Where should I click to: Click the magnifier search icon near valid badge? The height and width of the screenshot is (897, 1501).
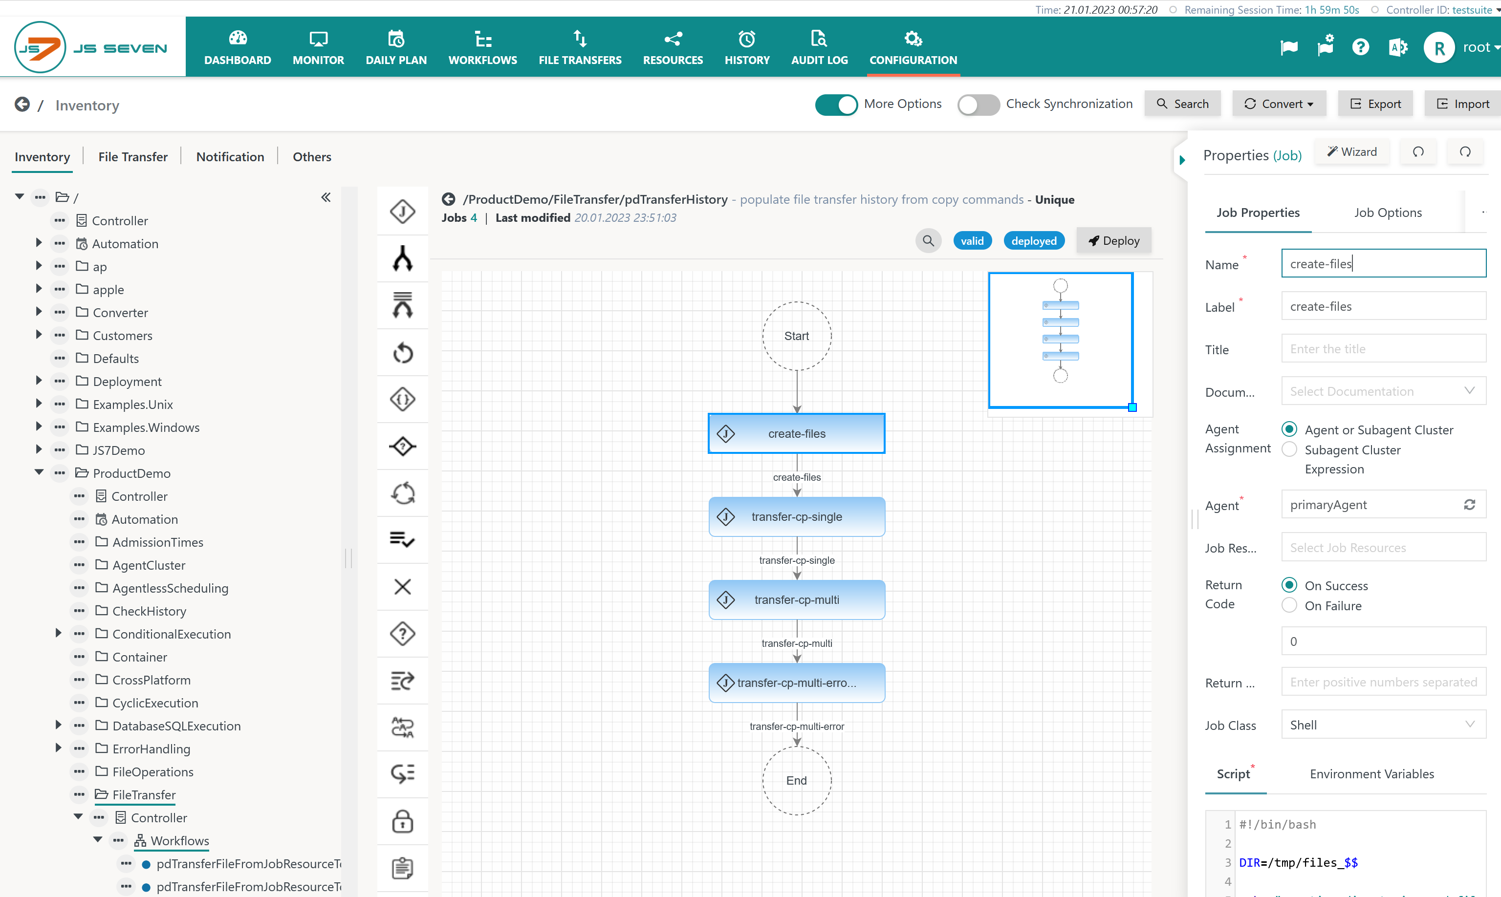[x=928, y=240]
